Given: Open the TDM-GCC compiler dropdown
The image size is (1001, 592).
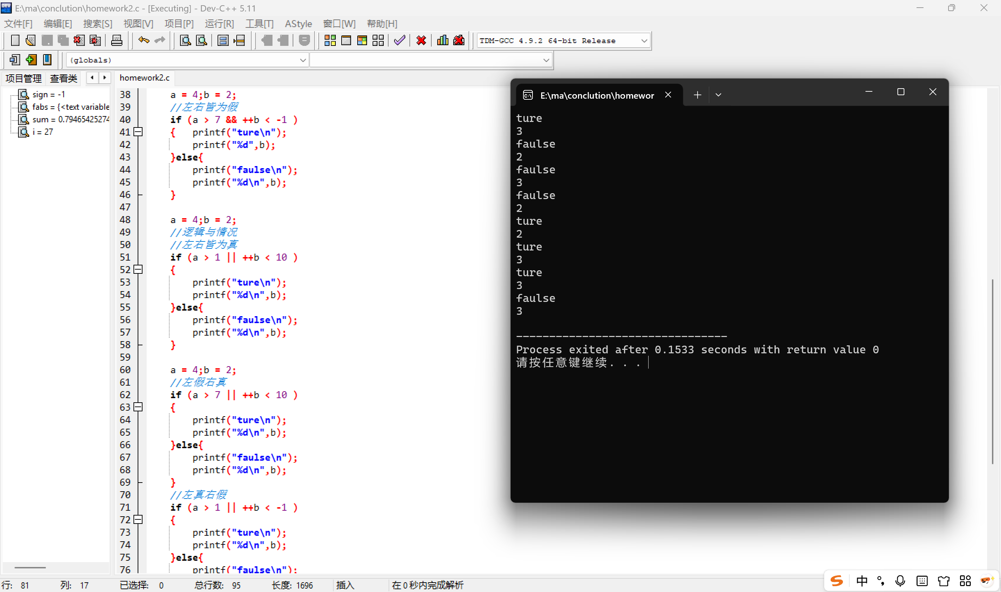Looking at the screenshot, I should pyautogui.click(x=644, y=41).
